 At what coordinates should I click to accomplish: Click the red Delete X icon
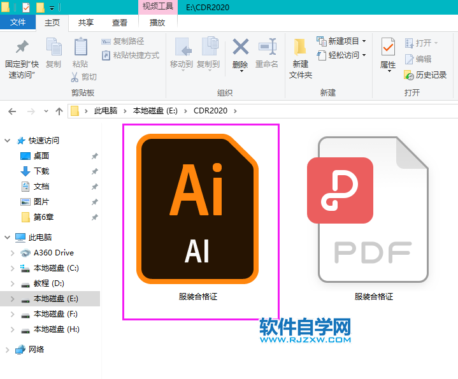[x=240, y=47]
